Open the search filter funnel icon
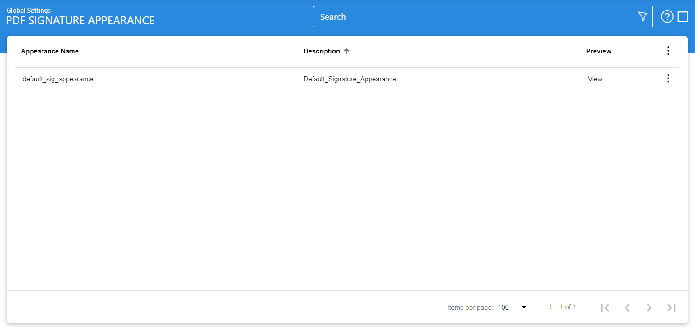The width and height of the screenshot is (695, 327). click(x=642, y=17)
